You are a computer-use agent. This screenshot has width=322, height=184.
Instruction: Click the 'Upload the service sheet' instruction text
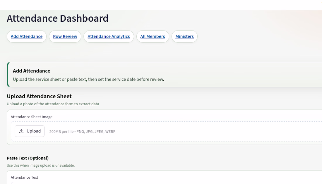[88, 79]
